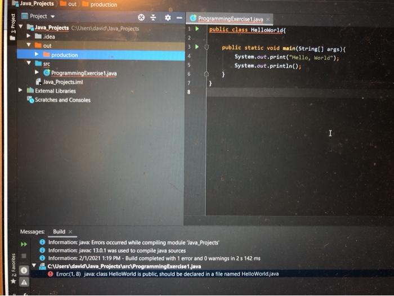Select Scratches and Consoles
The height and width of the screenshot is (296, 394).
point(62,100)
